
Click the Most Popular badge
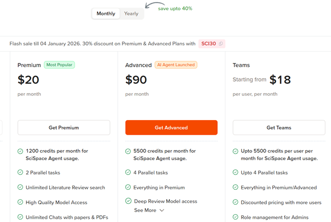click(x=59, y=65)
